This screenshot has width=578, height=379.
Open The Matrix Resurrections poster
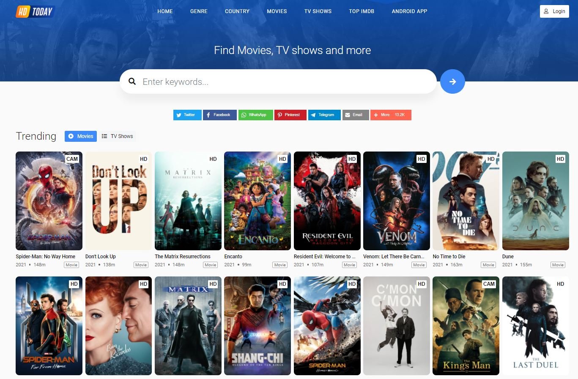click(188, 201)
